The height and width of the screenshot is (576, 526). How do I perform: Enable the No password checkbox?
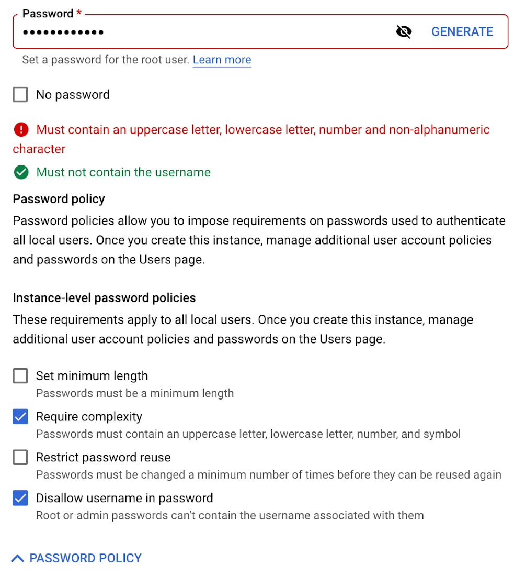tap(20, 94)
